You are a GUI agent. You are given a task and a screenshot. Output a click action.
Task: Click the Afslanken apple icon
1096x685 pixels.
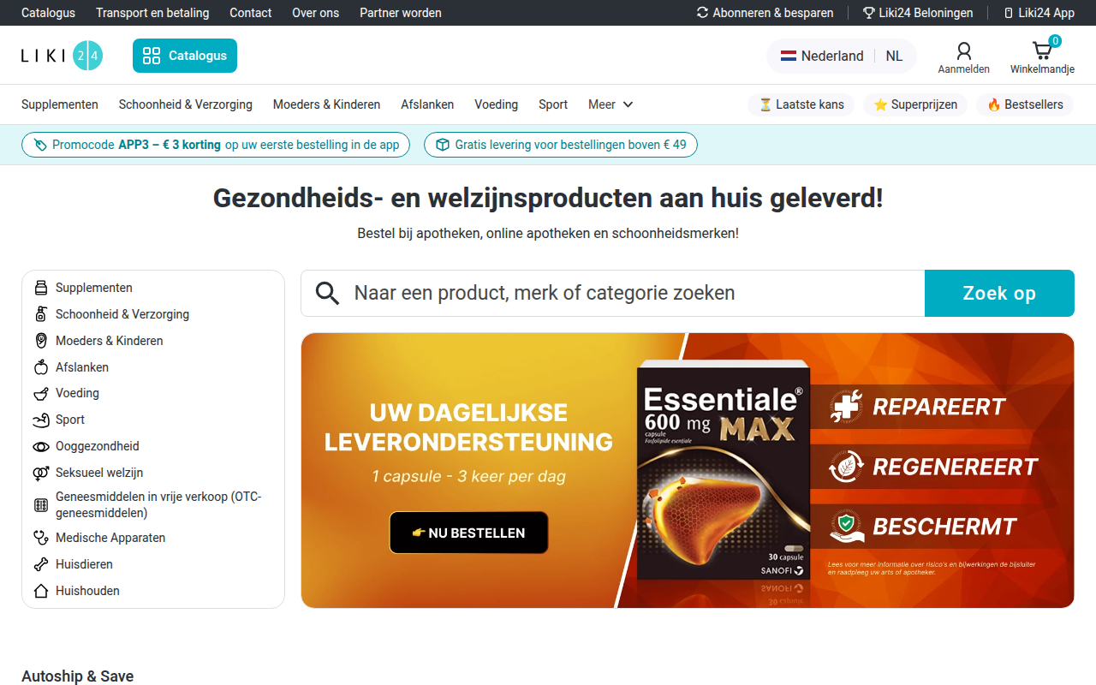(41, 367)
